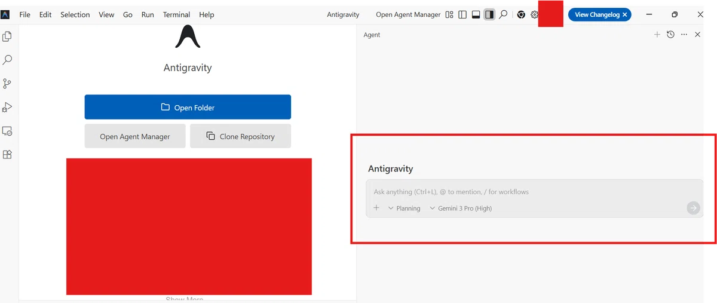Start a new agent conversation with plus icon
Screen dimensions: 717x303
657,35
